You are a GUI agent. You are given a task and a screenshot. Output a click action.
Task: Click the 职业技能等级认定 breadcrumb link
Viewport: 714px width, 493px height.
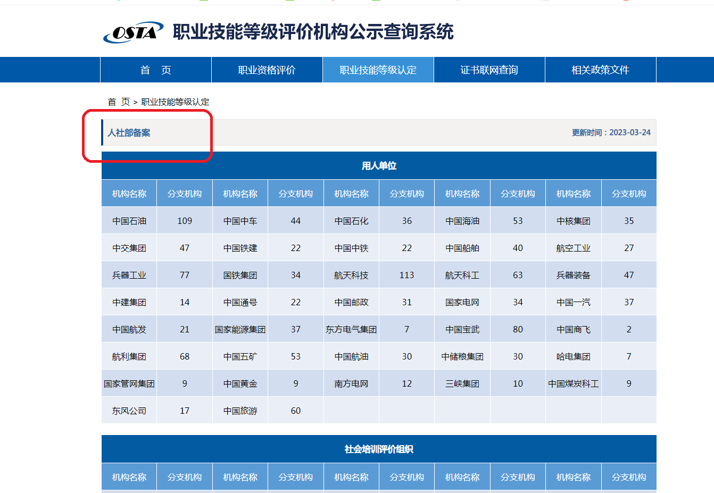click(x=175, y=102)
